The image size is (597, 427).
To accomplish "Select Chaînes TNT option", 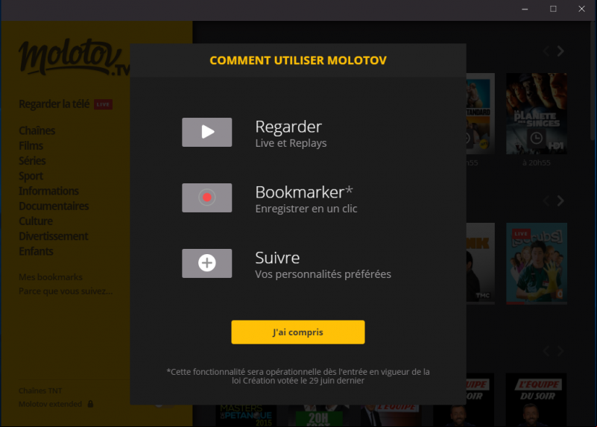I will [x=40, y=390].
